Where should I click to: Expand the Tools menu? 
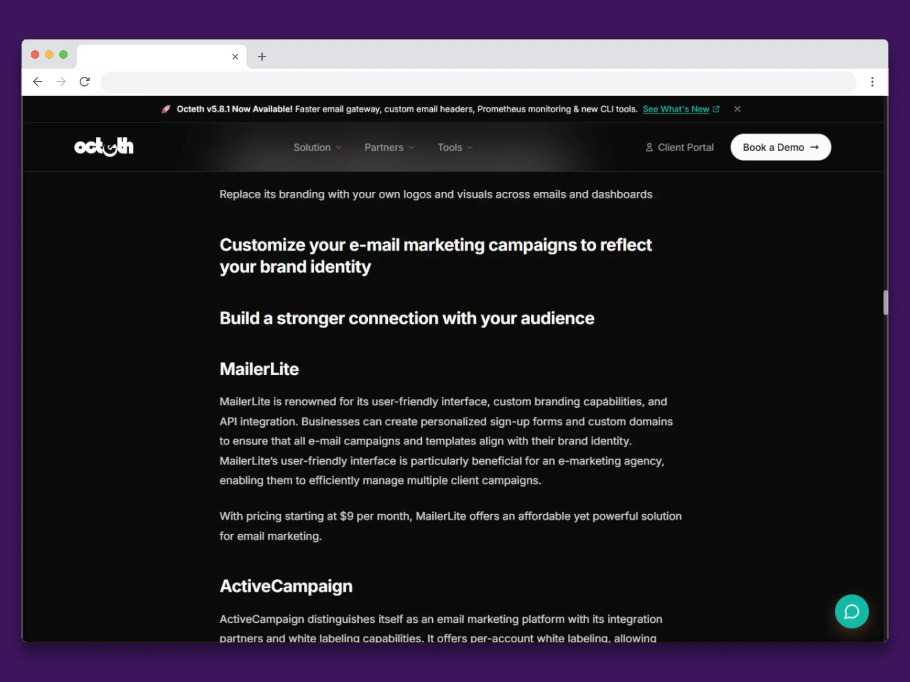[455, 147]
